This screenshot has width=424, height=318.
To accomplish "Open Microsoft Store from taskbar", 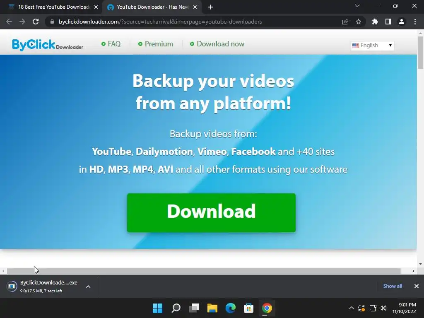I will coord(248,308).
